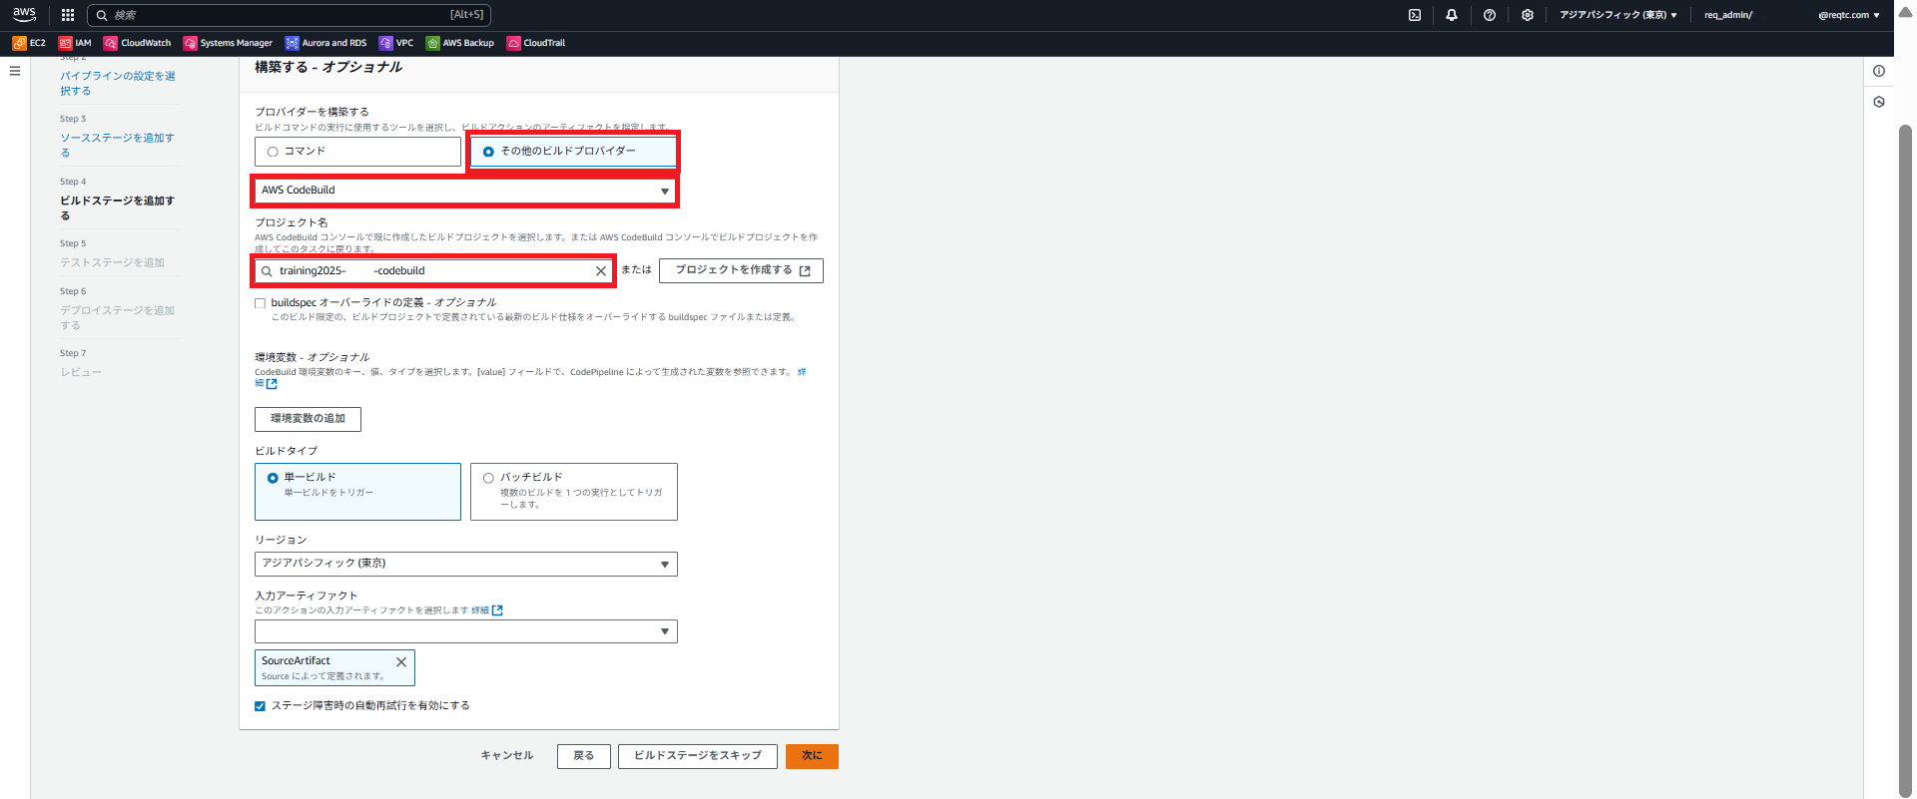1917x799 pixels.
Task: Click 環境変数の追加 button
Action: click(308, 419)
